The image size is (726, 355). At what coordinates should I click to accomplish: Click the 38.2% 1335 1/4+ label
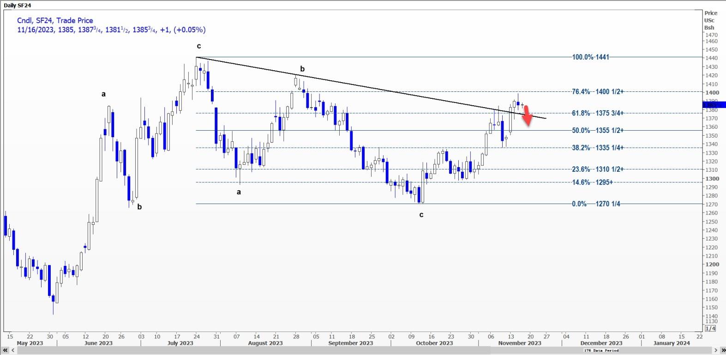(598, 148)
